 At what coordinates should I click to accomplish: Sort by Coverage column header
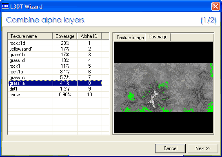tap(65, 36)
